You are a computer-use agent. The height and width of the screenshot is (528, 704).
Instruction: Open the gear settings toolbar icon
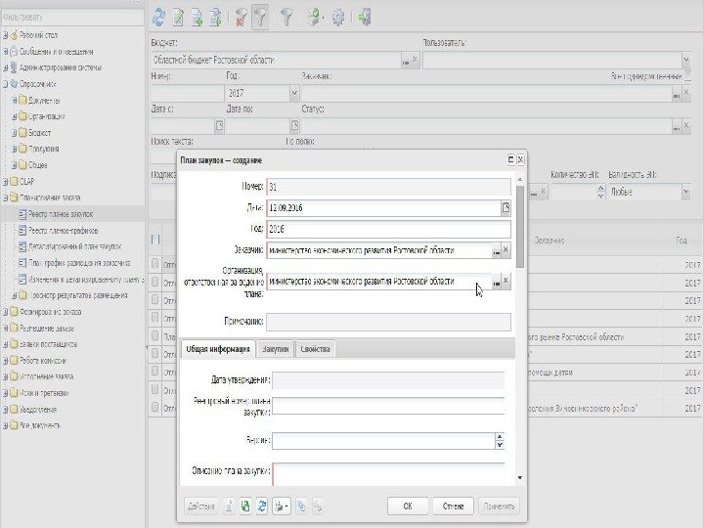pyautogui.click(x=338, y=17)
